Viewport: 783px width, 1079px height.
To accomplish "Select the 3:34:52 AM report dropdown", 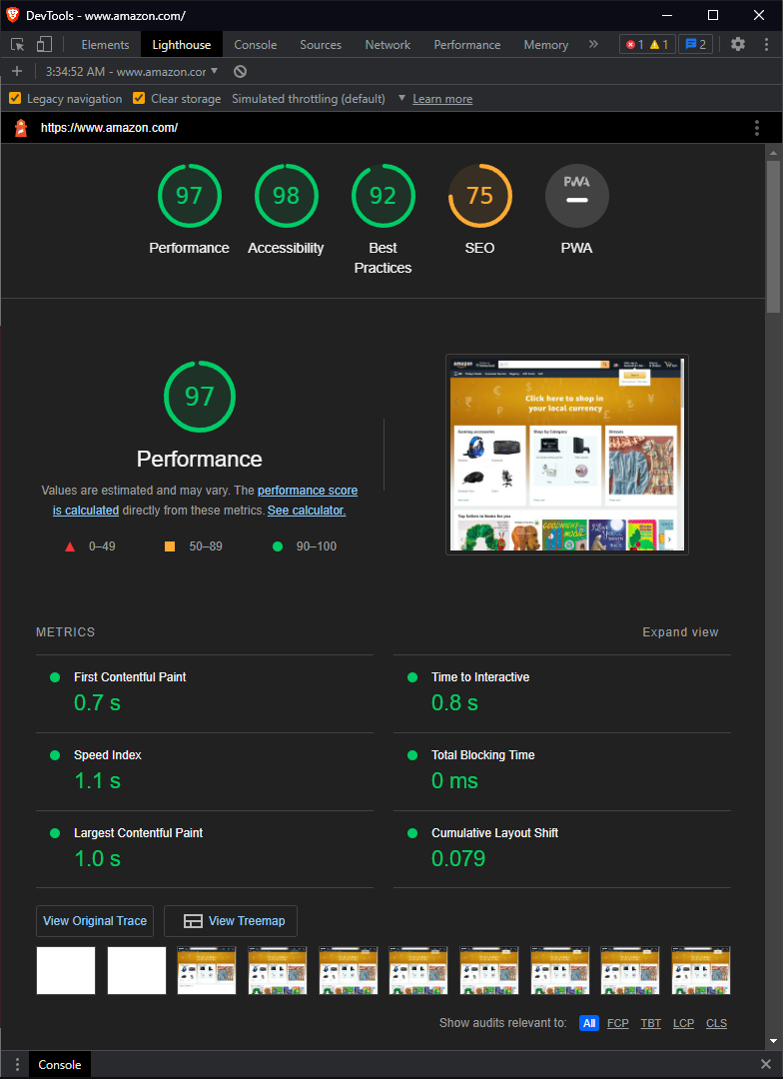I will [132, 72].
